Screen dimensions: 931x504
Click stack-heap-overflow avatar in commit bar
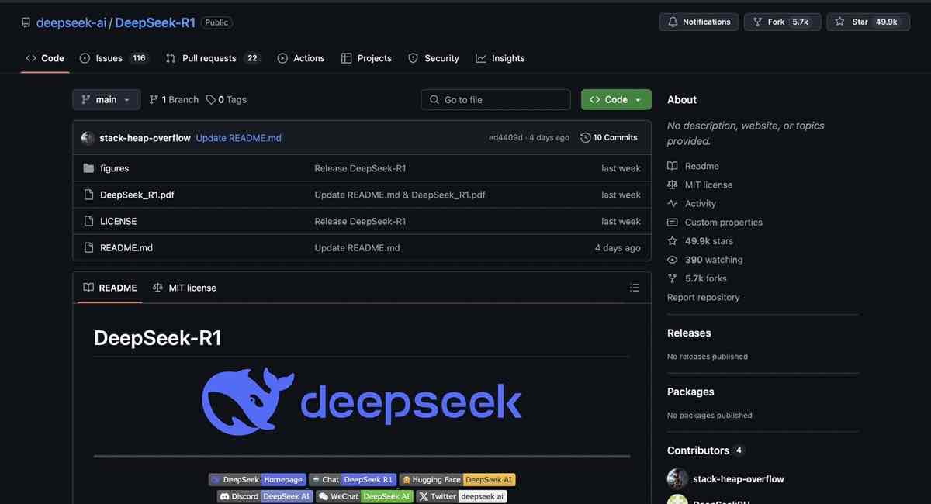click(88, 138)
